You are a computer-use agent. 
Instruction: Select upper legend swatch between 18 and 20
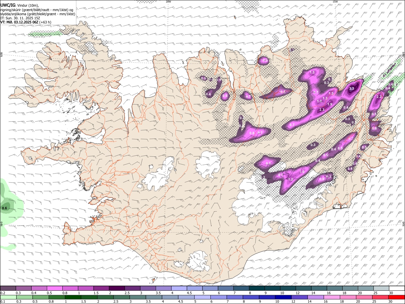click(350, 288)
